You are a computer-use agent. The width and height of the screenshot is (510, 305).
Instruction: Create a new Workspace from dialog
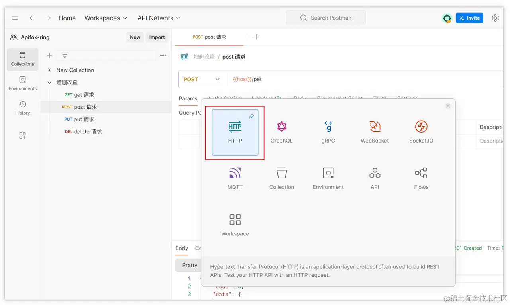click(x=235, y=225)
